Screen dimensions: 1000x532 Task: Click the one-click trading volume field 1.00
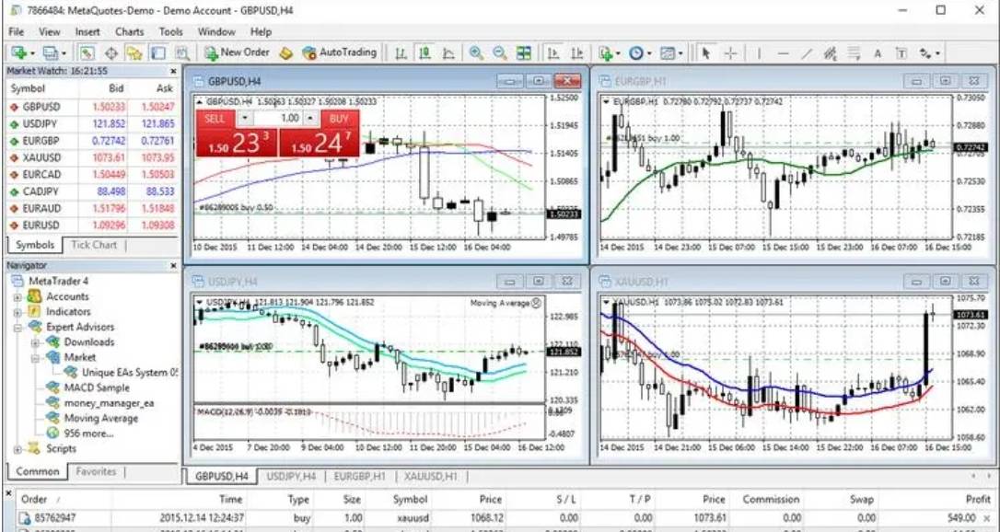click(x=277, y=119)
